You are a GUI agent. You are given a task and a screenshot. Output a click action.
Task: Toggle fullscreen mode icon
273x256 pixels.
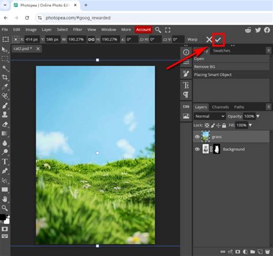click(168, 30)
